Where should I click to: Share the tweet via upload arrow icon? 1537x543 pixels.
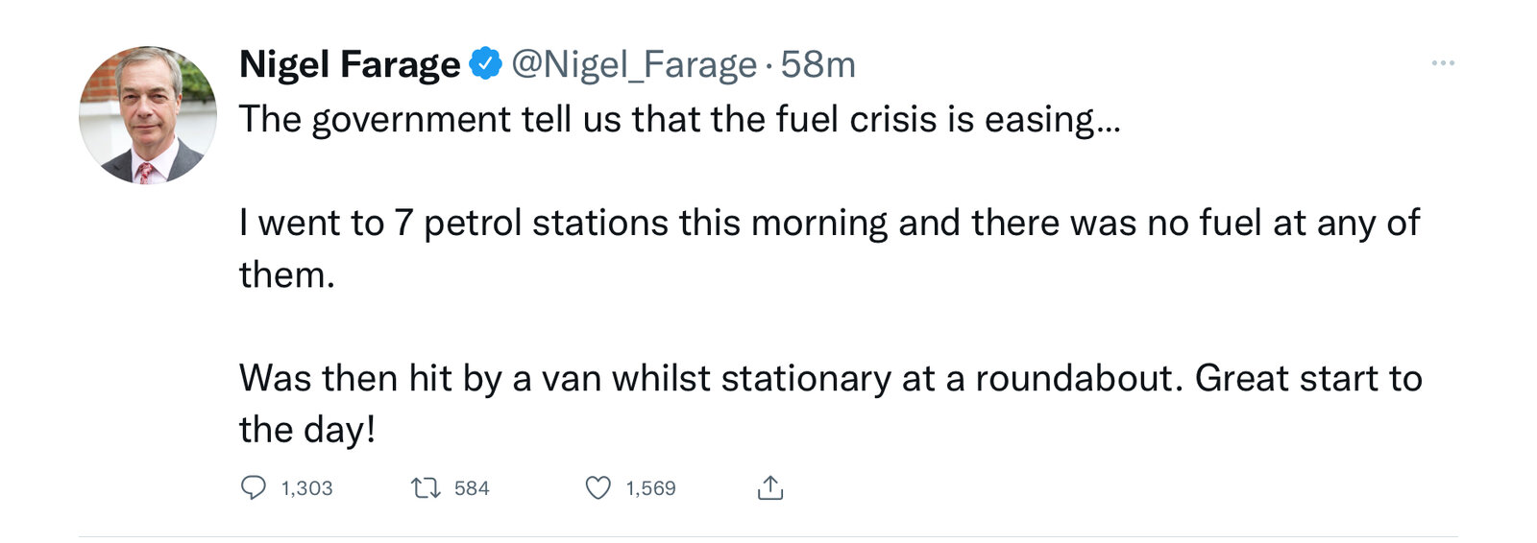pos(770,488)
